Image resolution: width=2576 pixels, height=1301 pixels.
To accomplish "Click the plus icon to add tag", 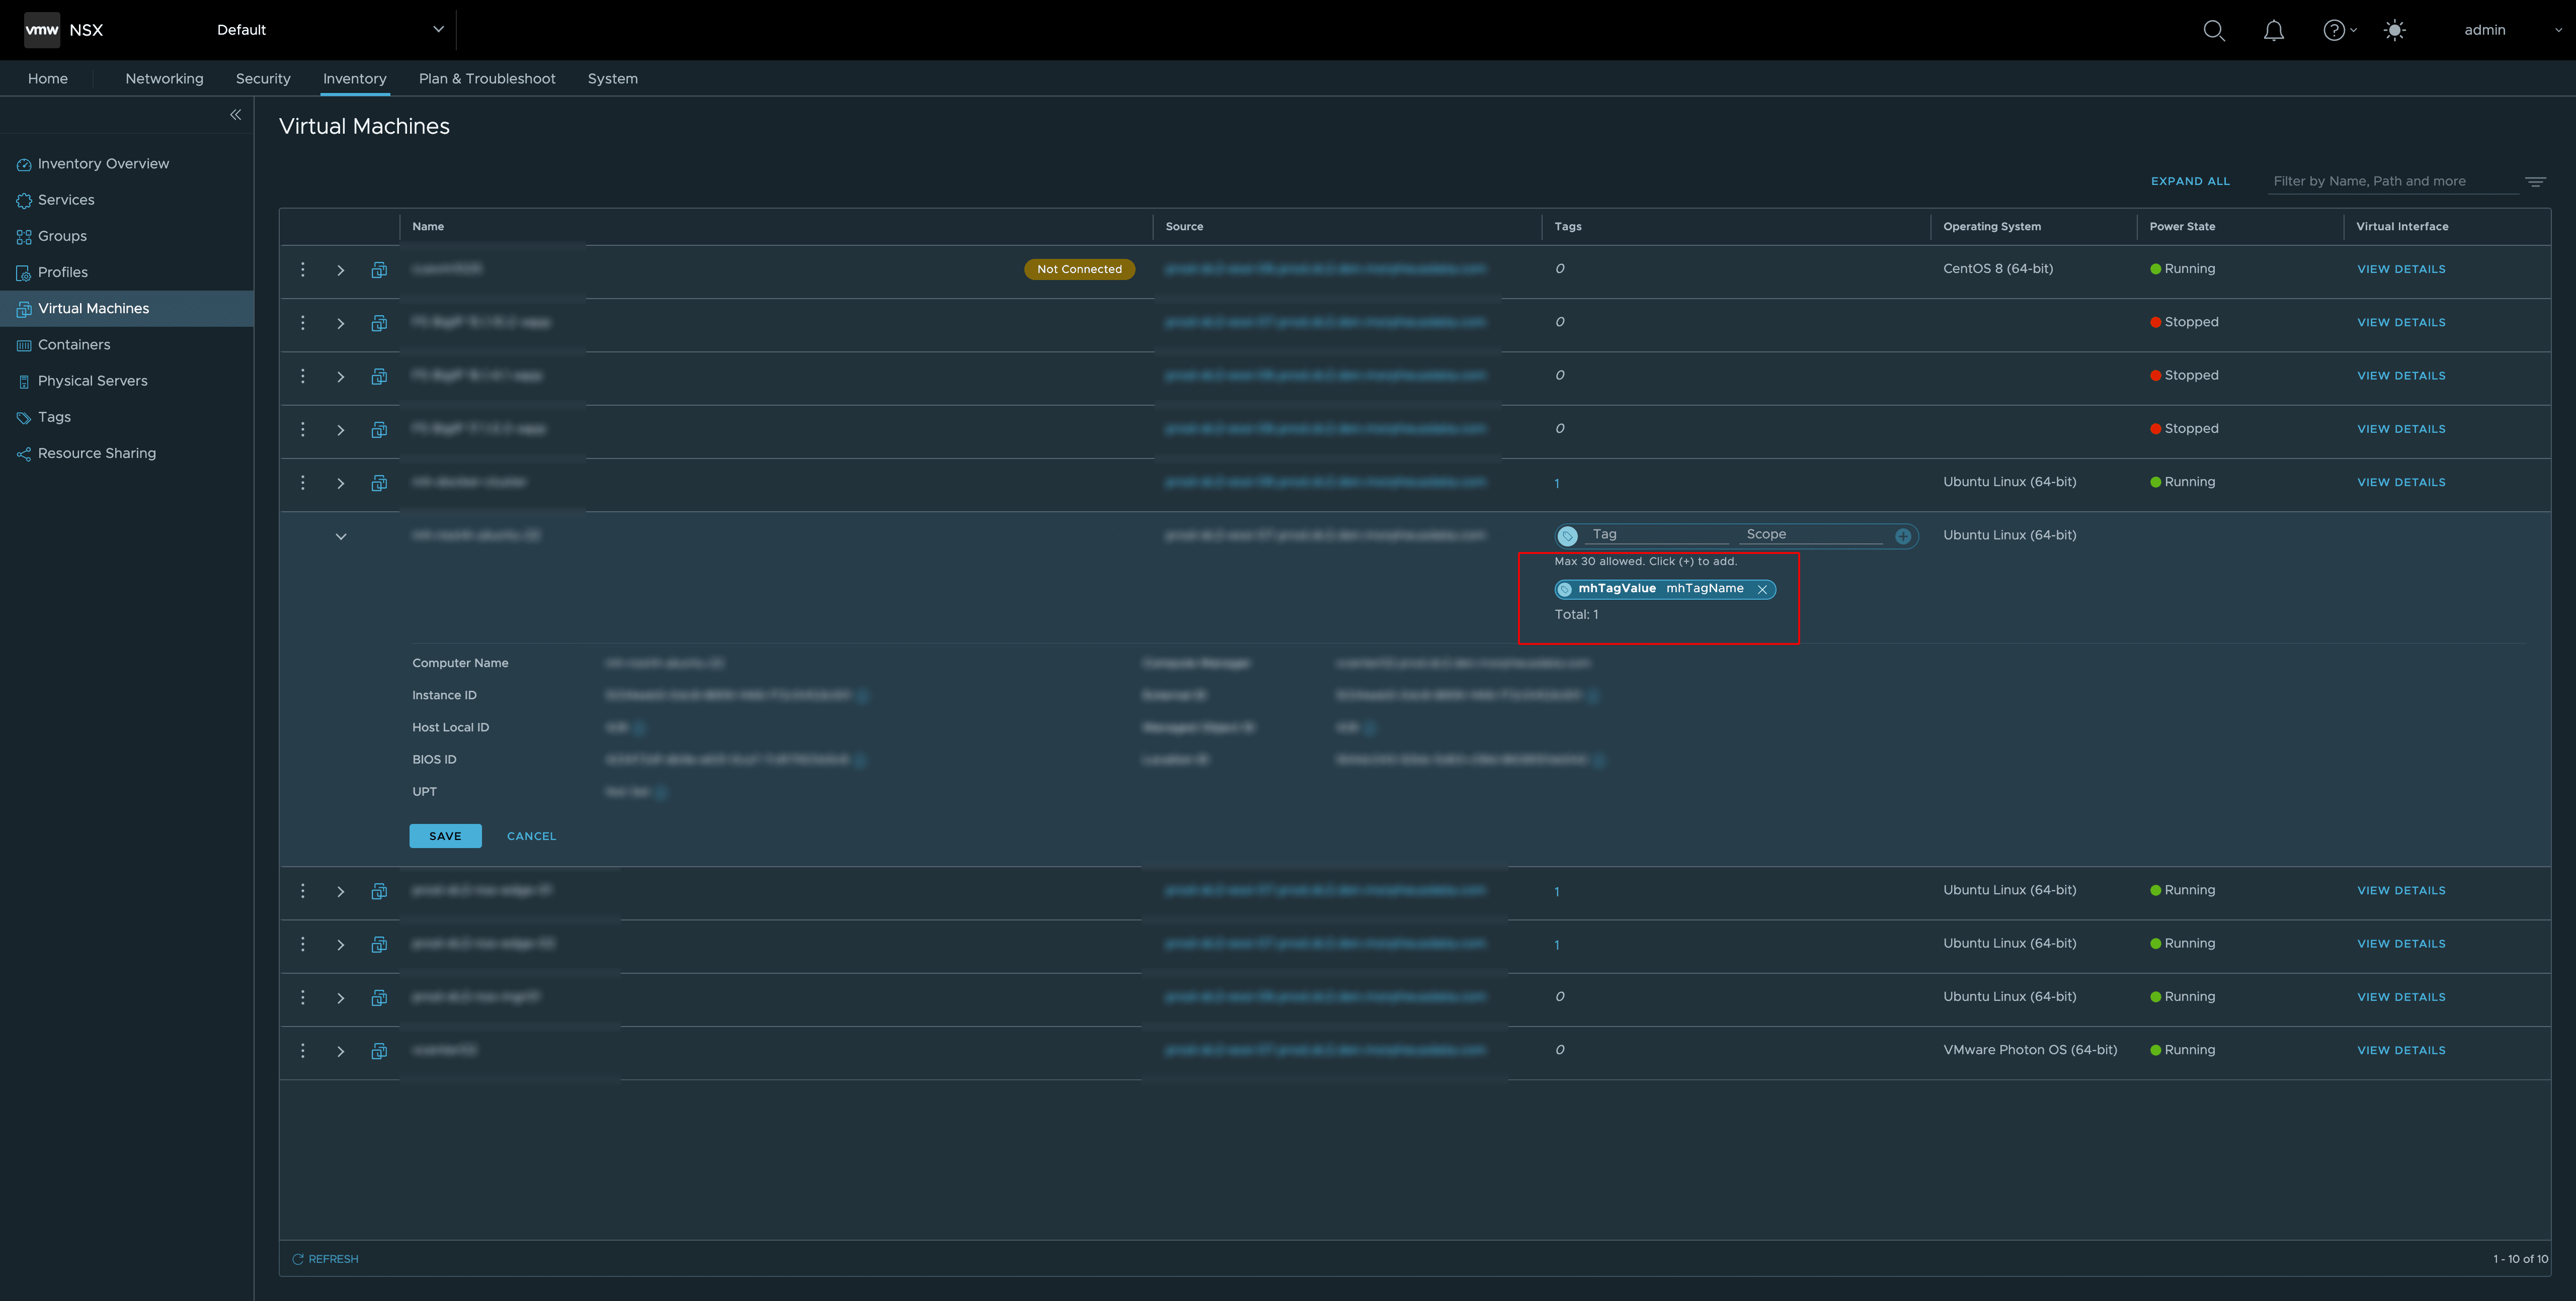I will click(1903, 536).
